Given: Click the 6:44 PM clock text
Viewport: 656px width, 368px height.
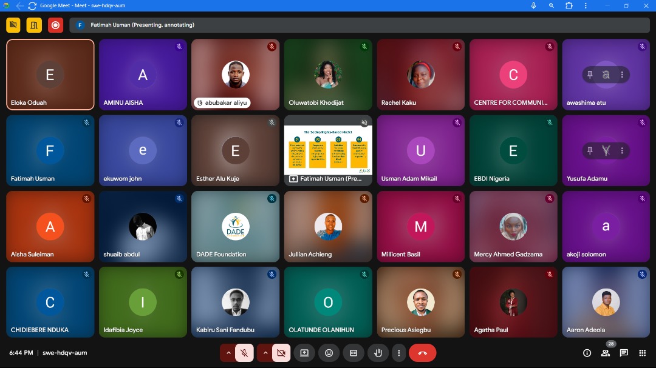Looking at the screenshot, I should point(21,353).
